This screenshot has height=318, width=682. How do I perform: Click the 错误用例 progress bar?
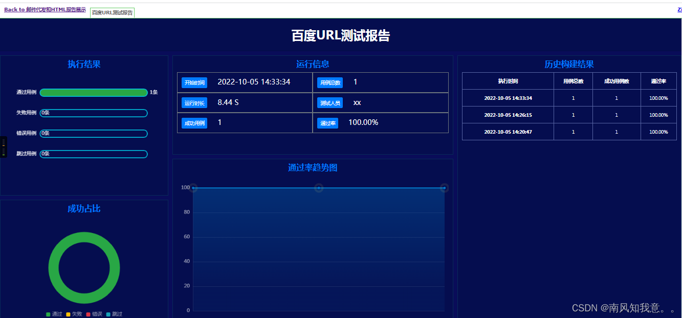pyautogui.click(x=94, y=134)
